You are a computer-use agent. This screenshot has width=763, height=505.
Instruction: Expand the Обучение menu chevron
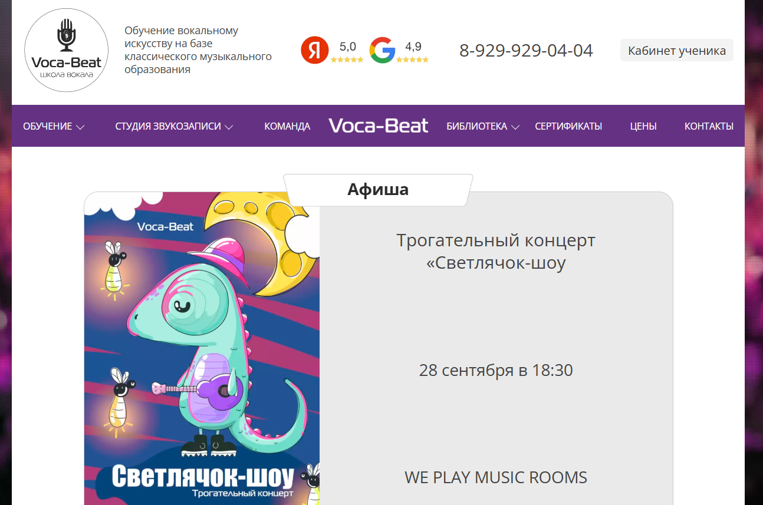tap(80, 127)
